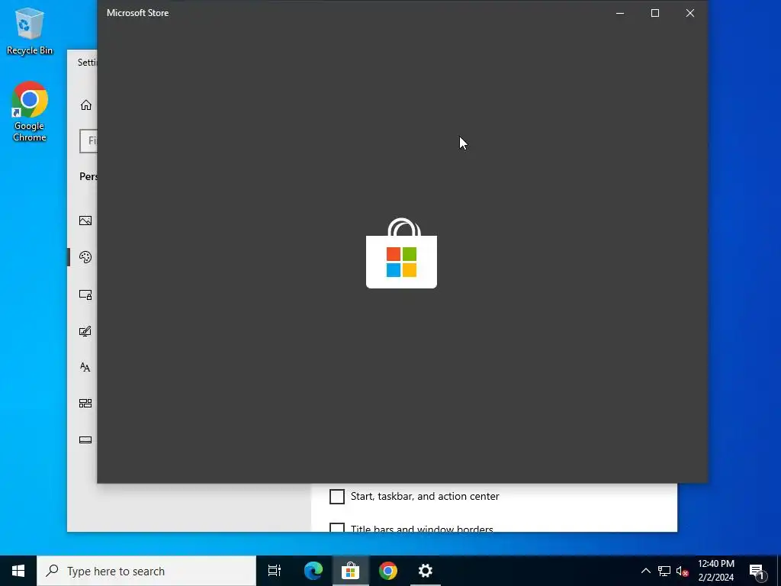
Task: Open Themes icon in Settings sidebar
Action: click(85, 331)
